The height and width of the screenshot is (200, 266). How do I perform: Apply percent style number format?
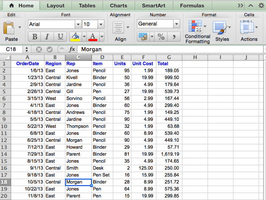pyautogui.click(x=161, y=37)
